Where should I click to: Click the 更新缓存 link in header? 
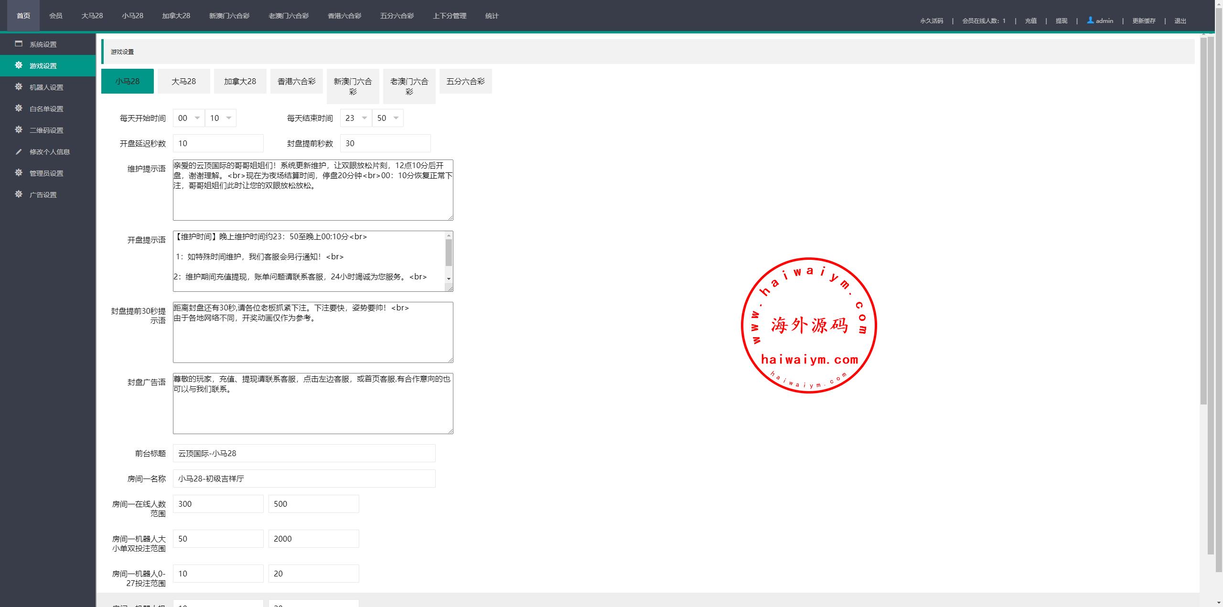coord(1144,21)
